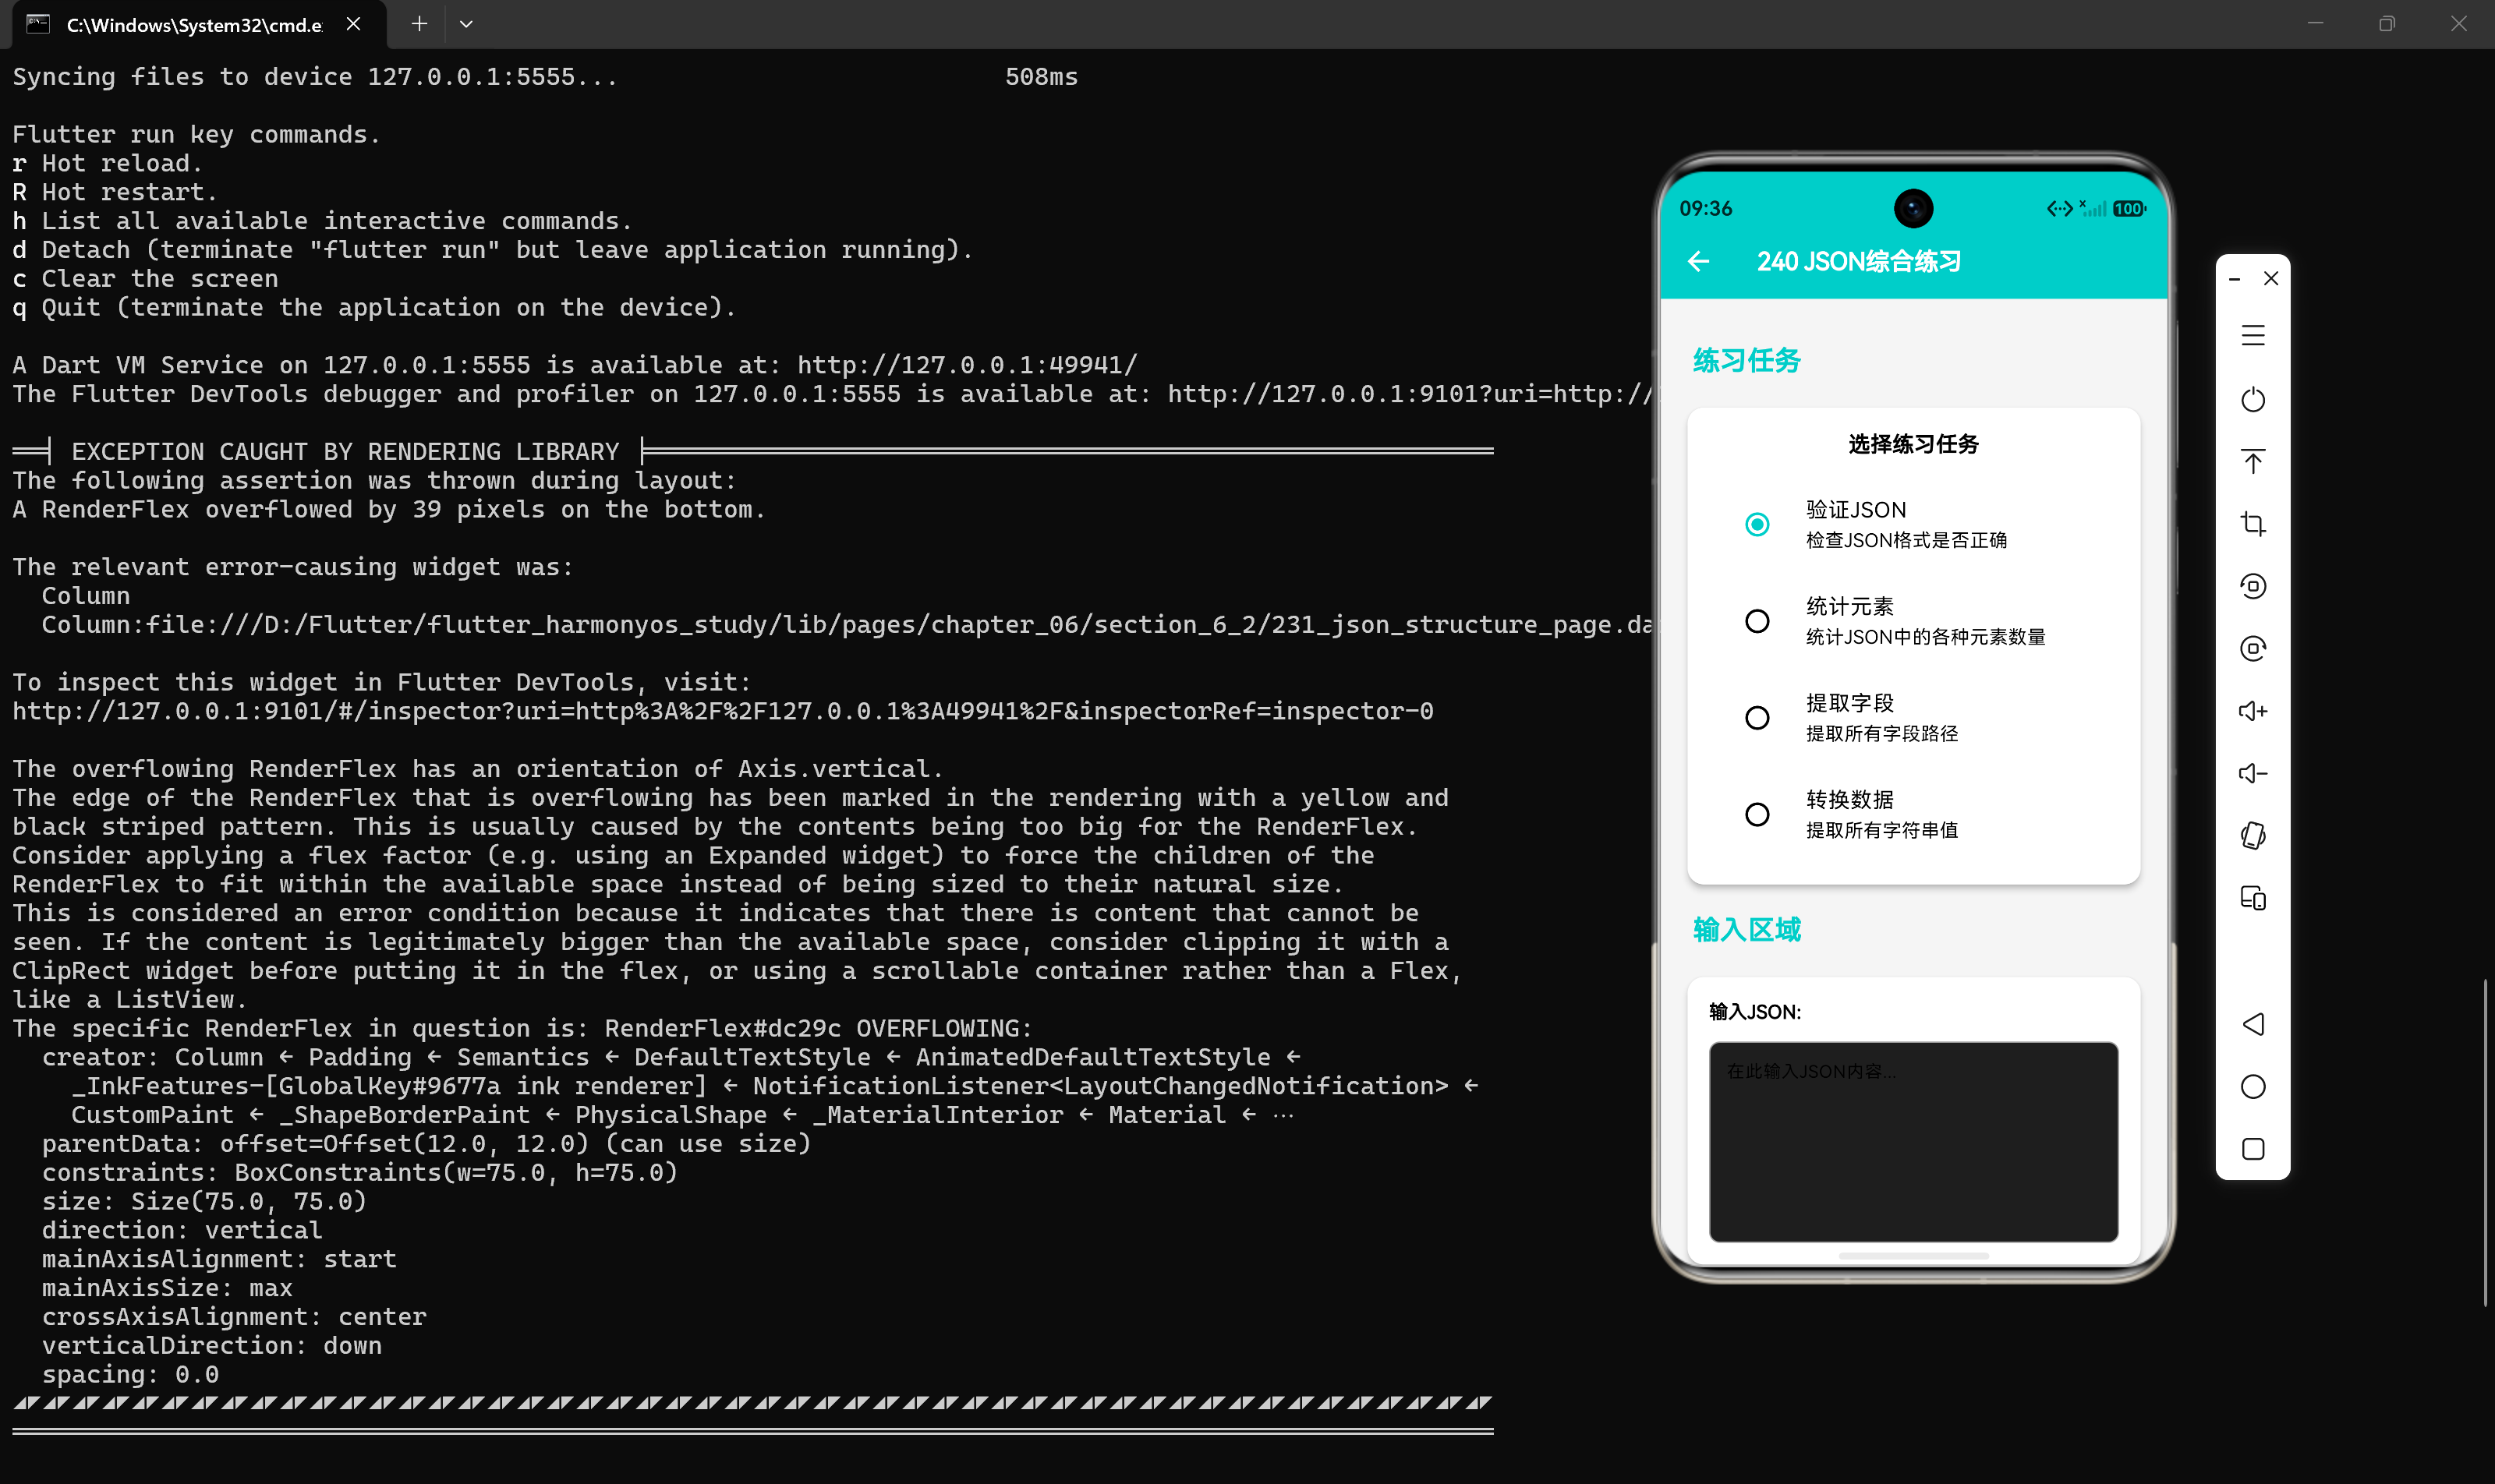Click the 'r Hot reload.' line
The width and height of the screenshot is (2495, 1484).
(x=107, y=163)
